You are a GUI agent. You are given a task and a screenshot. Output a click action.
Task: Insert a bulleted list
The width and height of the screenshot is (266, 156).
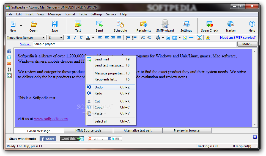134,38
